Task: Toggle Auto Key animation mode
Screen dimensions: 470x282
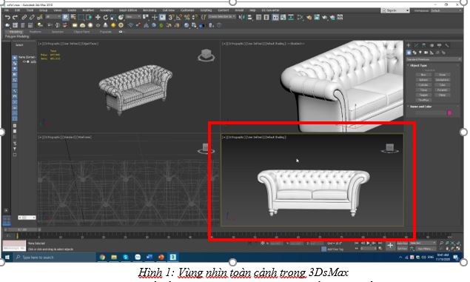Action: click(x=402, y=243)
